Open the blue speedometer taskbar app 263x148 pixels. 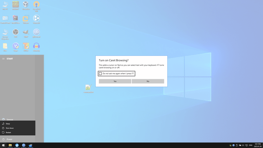tap(17, 145)
